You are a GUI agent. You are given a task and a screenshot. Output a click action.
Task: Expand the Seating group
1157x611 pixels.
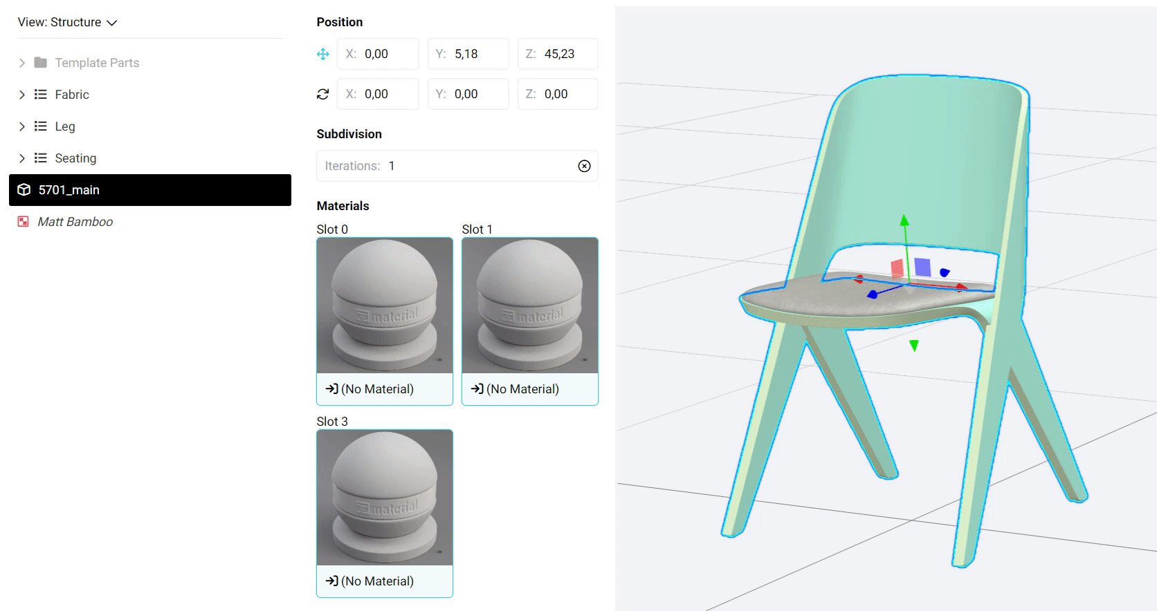(x=22, y=158)
